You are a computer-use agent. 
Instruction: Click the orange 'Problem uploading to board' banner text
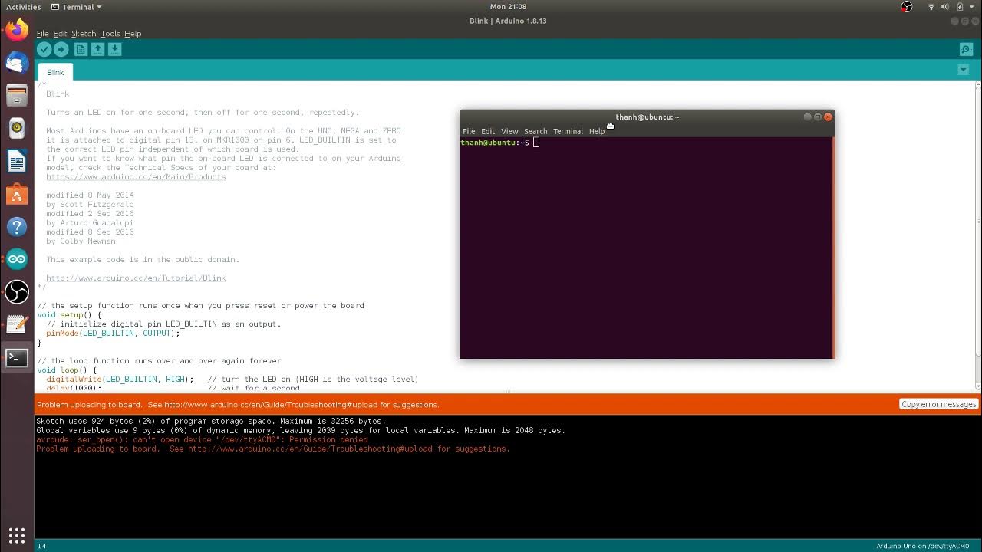238,405
